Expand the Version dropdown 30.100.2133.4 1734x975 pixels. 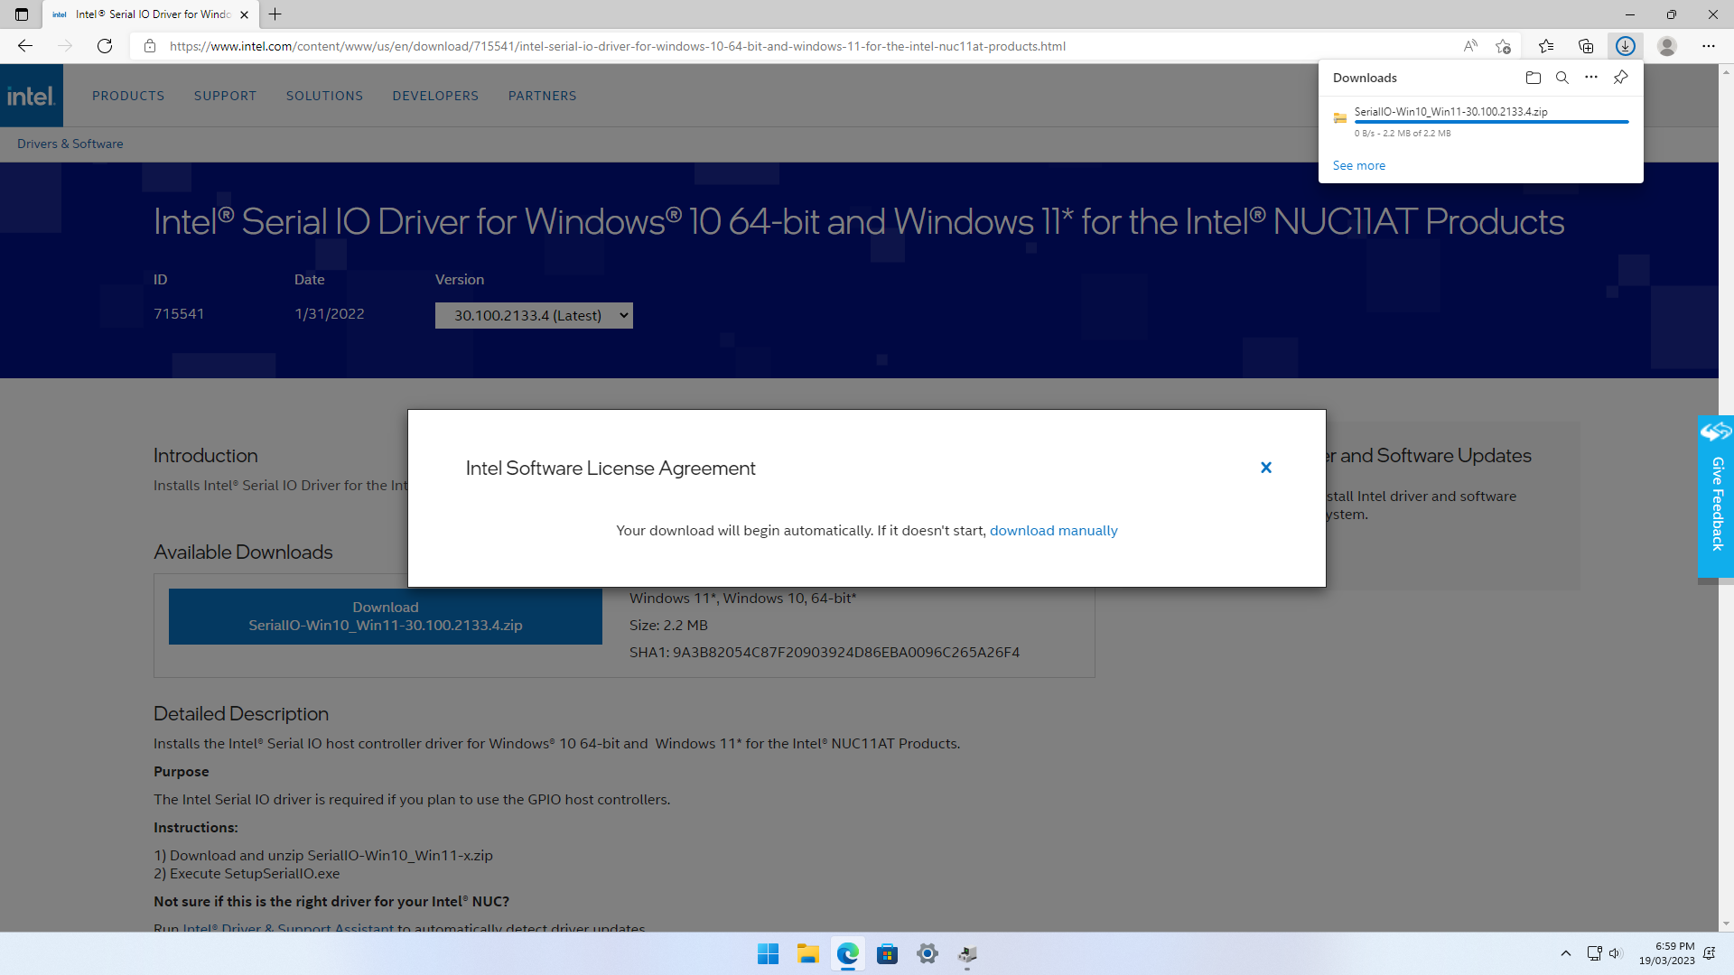coord(534,315)
